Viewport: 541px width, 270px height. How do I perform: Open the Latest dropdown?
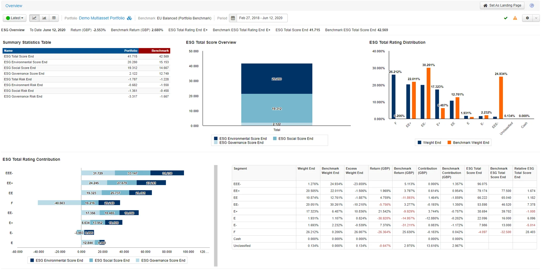click(15, 18)
